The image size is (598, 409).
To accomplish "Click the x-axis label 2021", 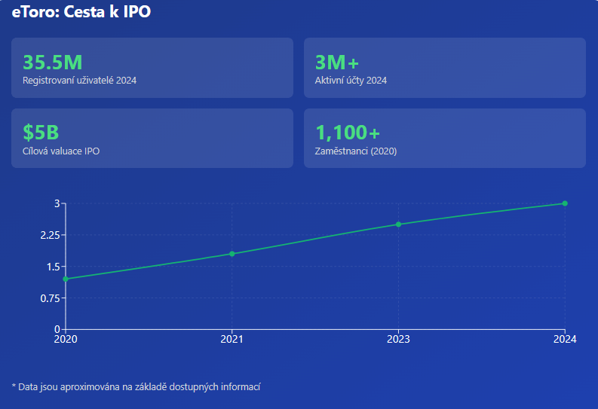I will point(232,339).
